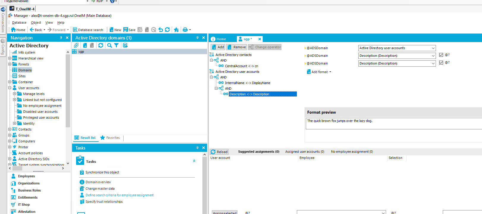
Task: Open Database search from the toolbar
Action: (x=88, y=30)
